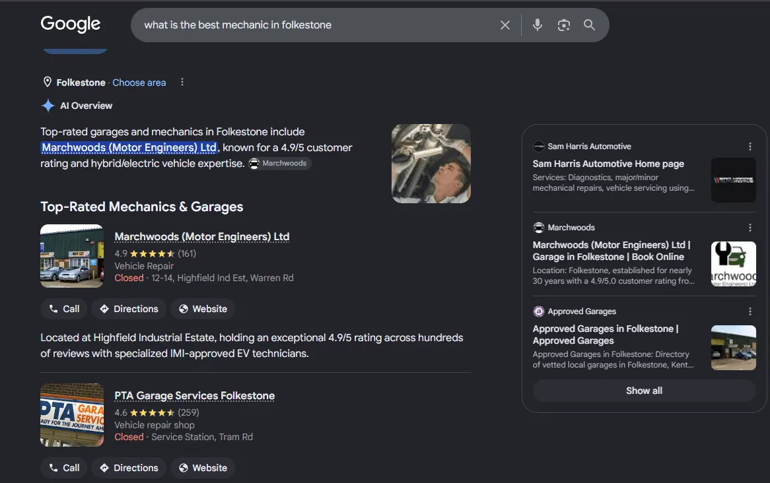Click Marchwoods Closed status text
770x483 pixels.
pos(129,278)
